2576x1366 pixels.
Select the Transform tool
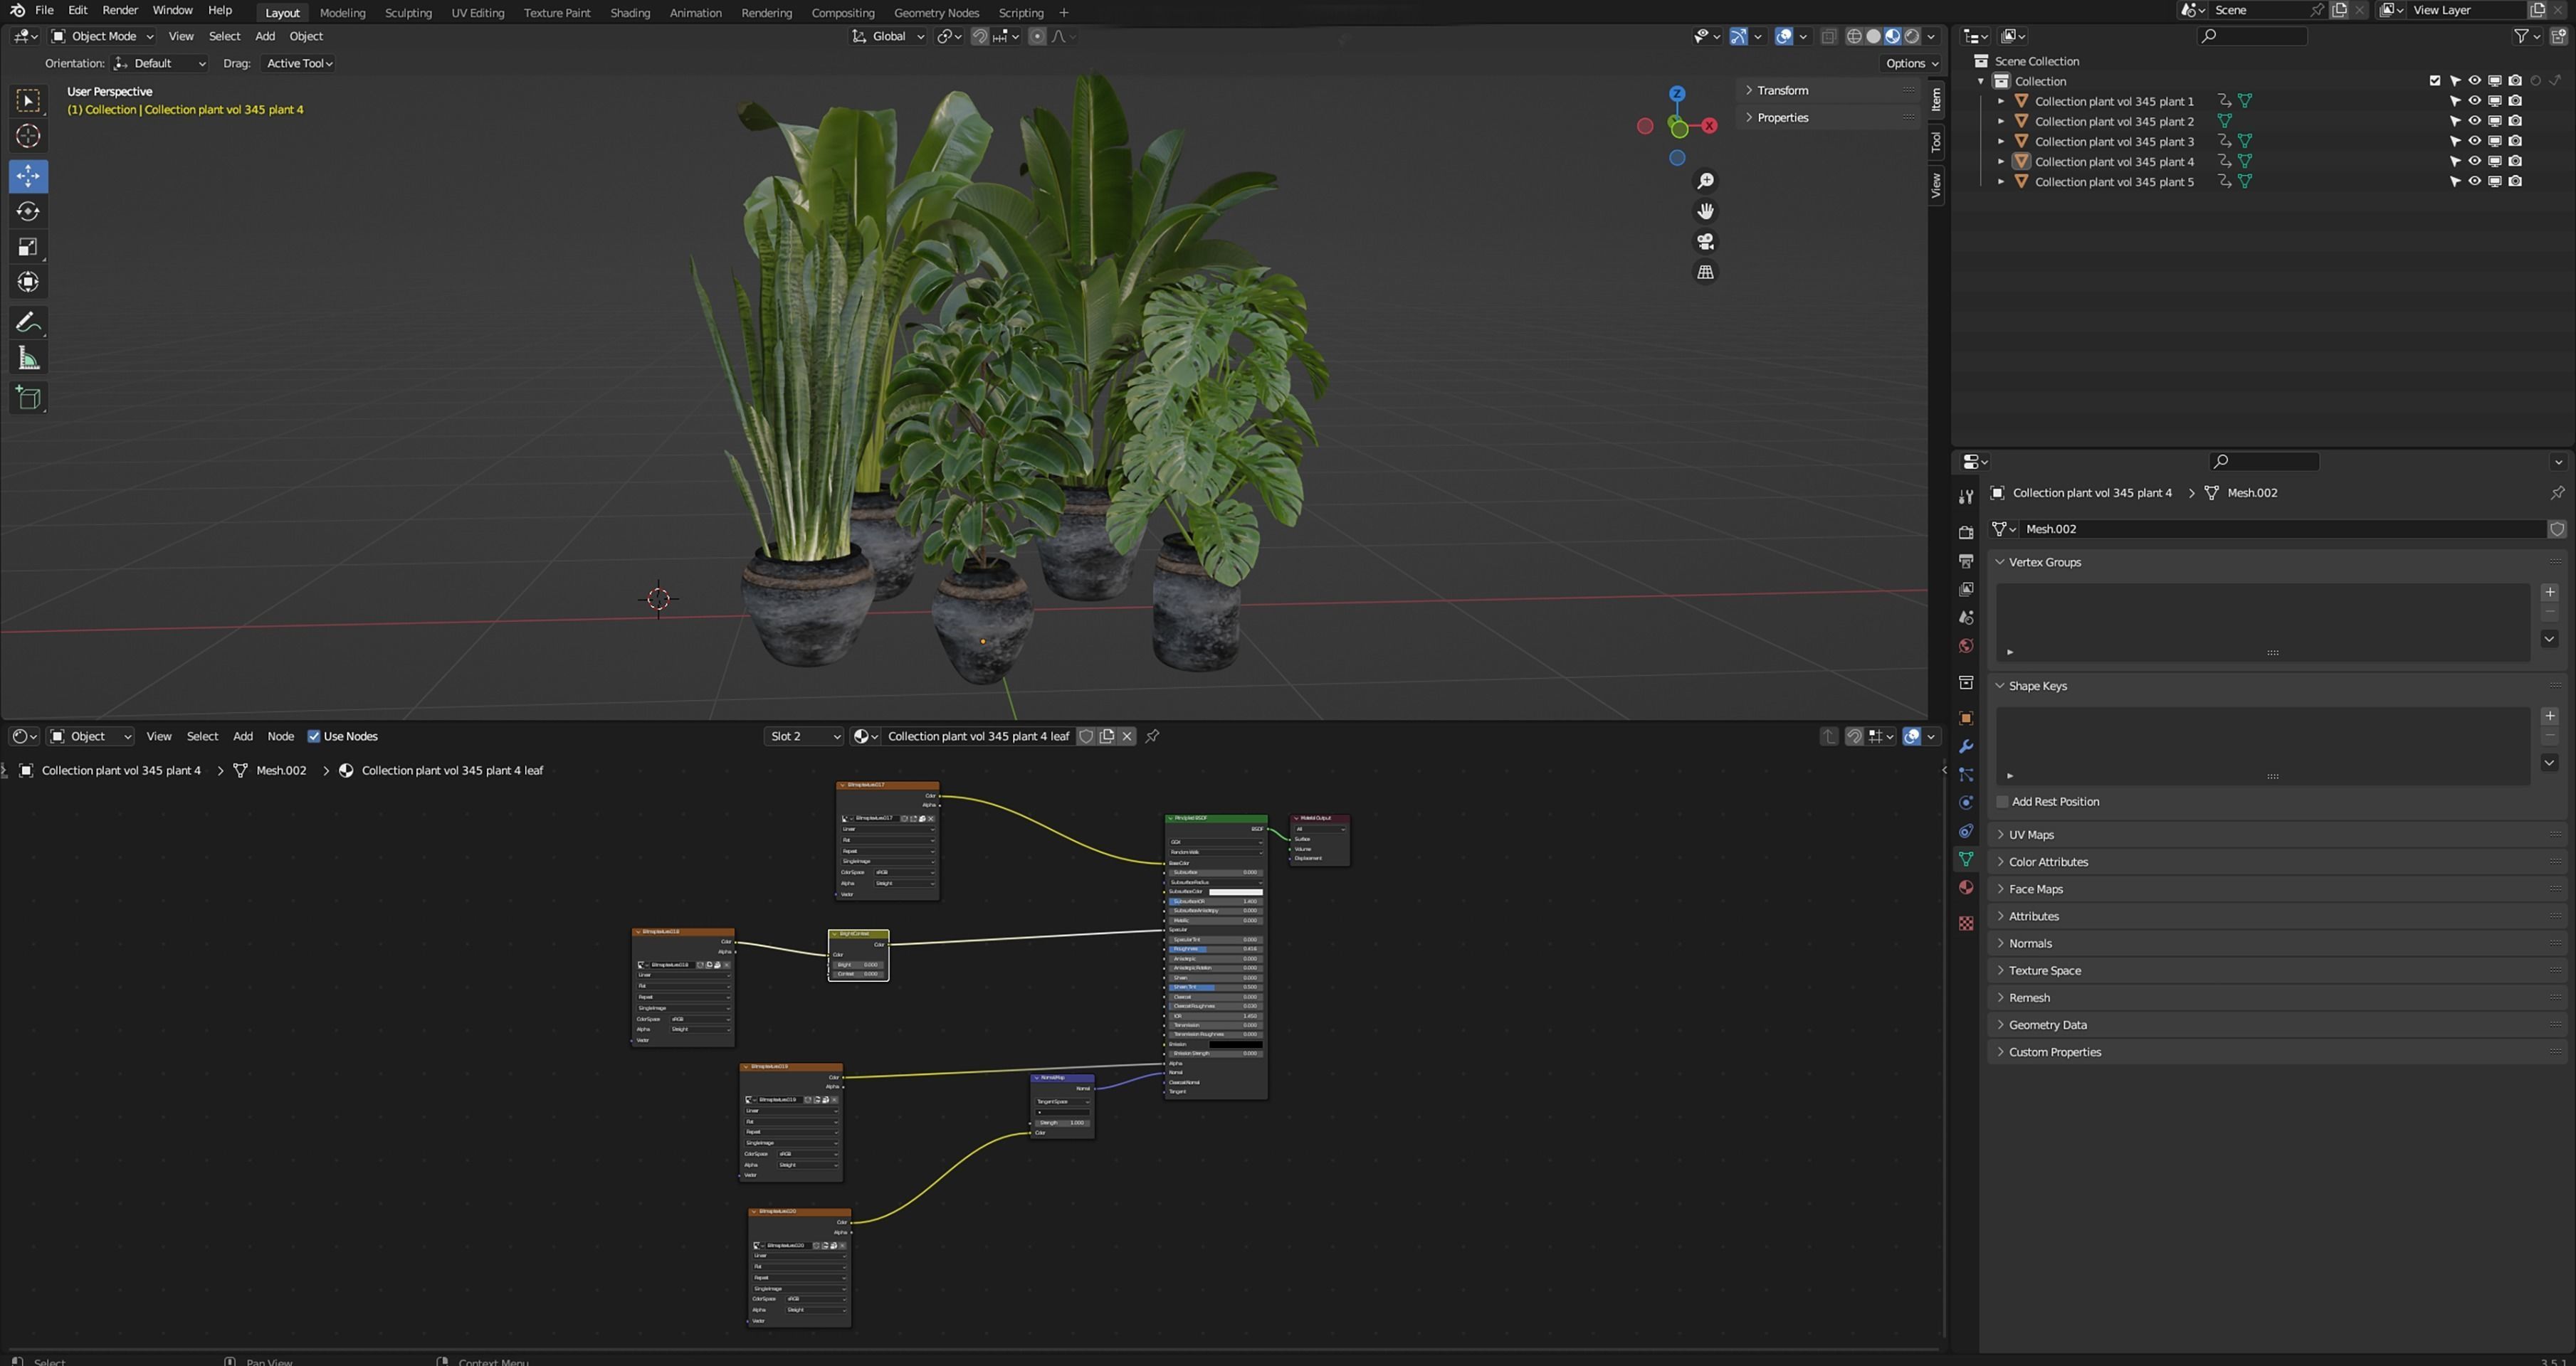28,282
